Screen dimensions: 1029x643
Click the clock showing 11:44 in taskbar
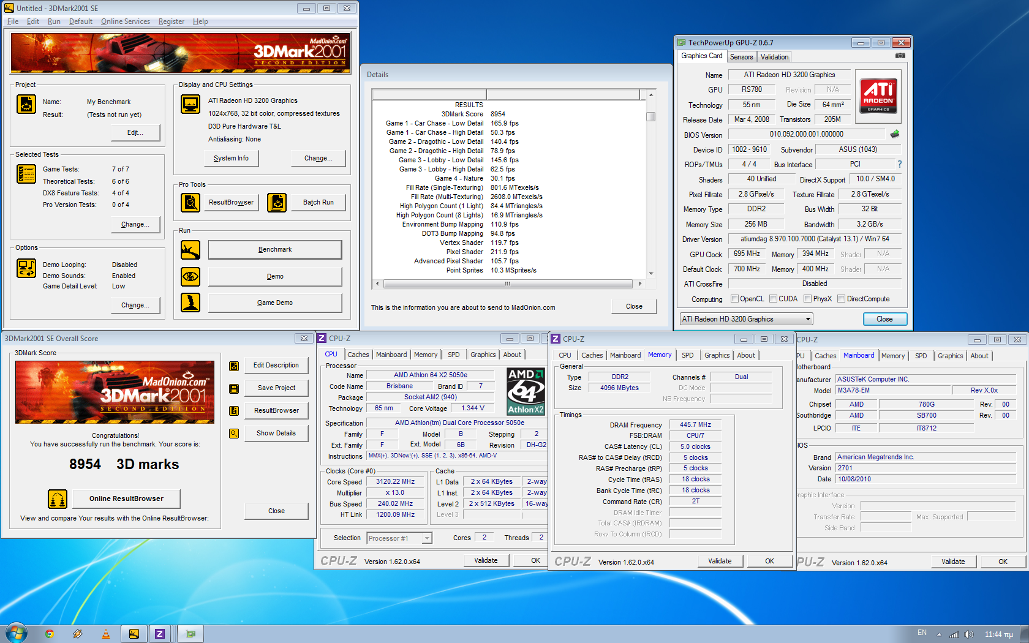[998, 634]
